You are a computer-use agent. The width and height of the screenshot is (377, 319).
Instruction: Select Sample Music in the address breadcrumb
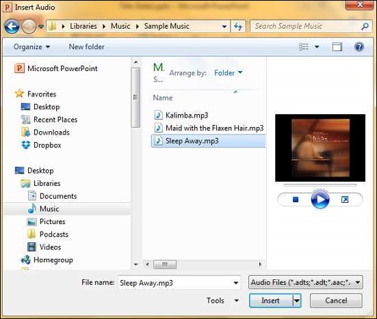pyautogui.click(x=167, y=26)
